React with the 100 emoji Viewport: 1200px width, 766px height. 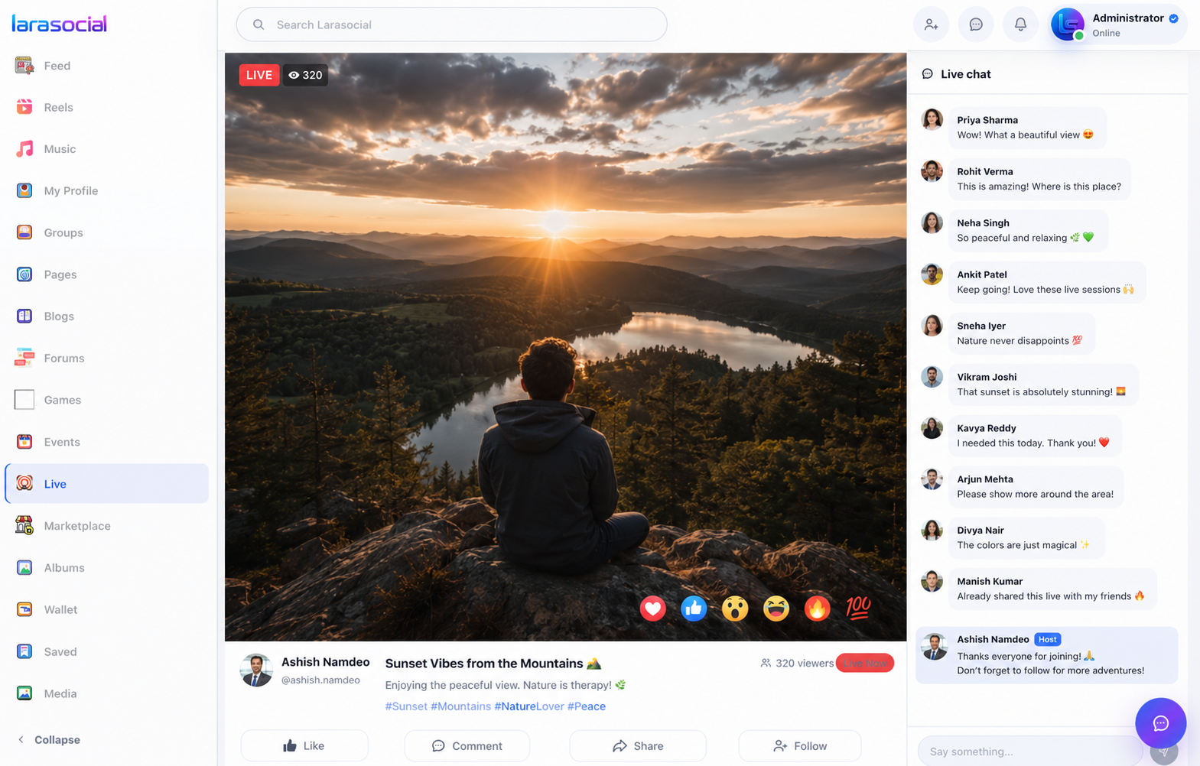[x=858, y=609]
